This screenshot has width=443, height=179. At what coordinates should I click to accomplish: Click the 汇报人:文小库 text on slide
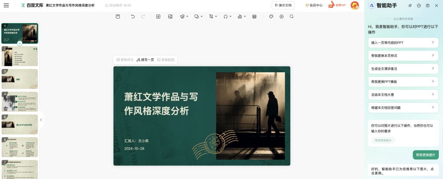coord(137,141)
